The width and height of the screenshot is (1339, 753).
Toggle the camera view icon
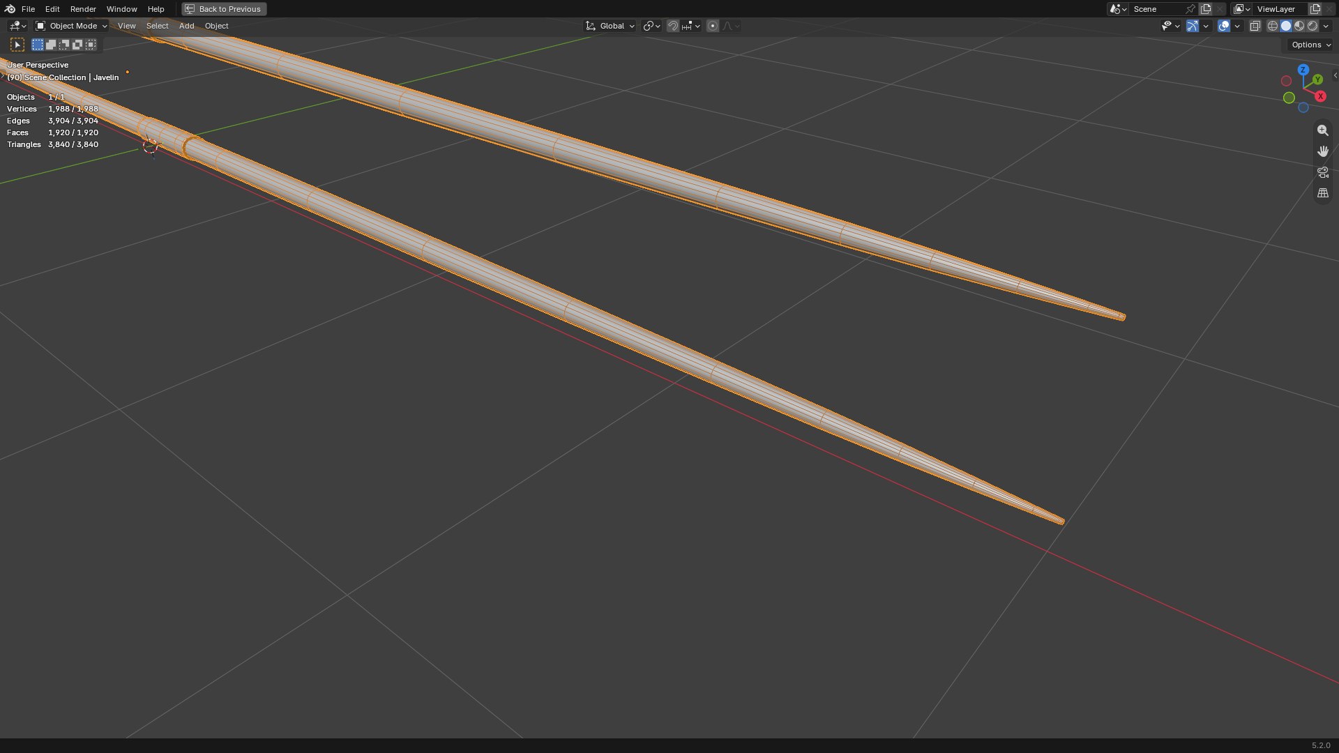[x=1322, y=172]
